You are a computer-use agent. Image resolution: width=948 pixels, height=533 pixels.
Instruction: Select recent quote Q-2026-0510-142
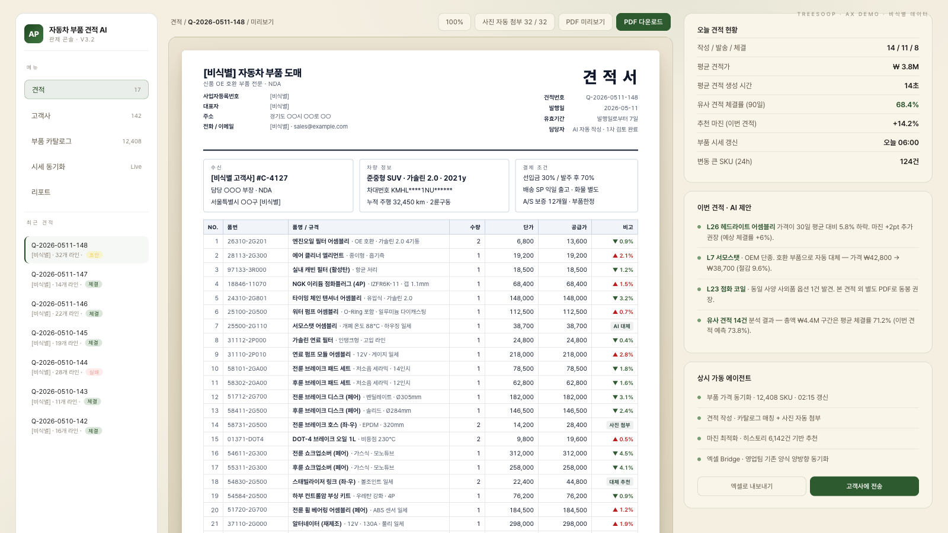pyautogui.click(x=87, y=425)
